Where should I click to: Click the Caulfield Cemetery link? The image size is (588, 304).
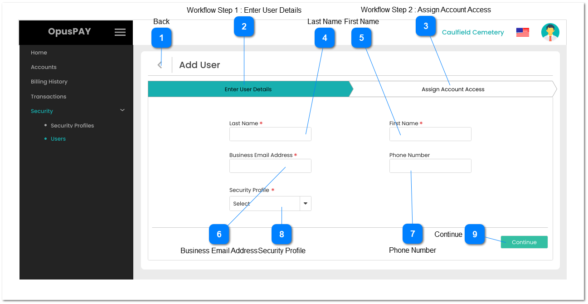[x=473, y=33]
